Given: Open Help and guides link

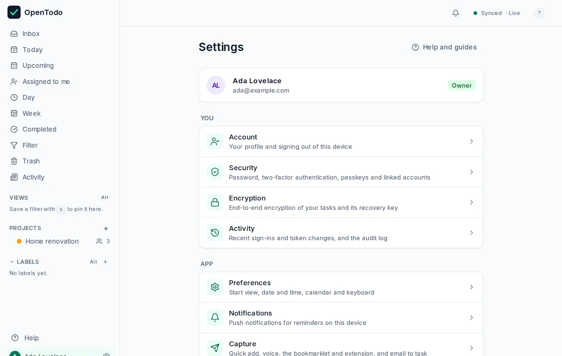Looking at the screenshot, I should point(444,47).
